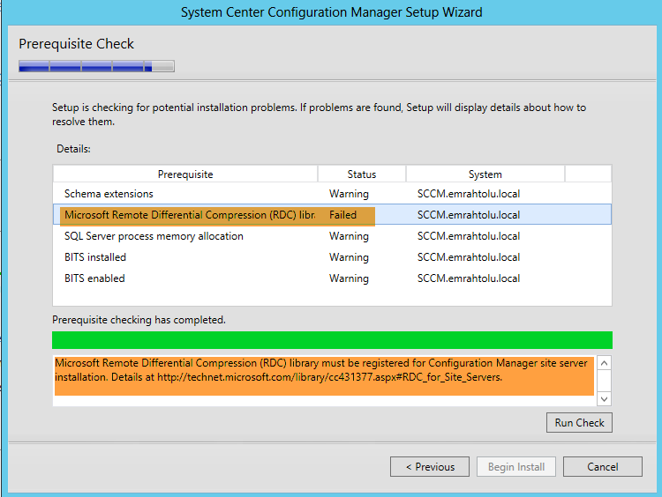
Task: Click the blue wizard step progress bar
Action: click(x=96, y=66)
